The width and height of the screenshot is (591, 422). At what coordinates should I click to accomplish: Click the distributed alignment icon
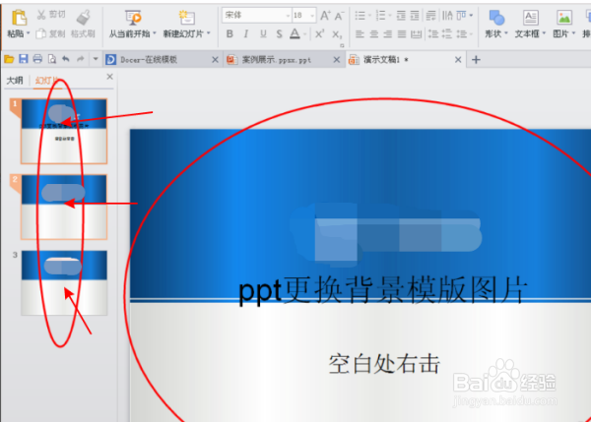tap(416, 34)
